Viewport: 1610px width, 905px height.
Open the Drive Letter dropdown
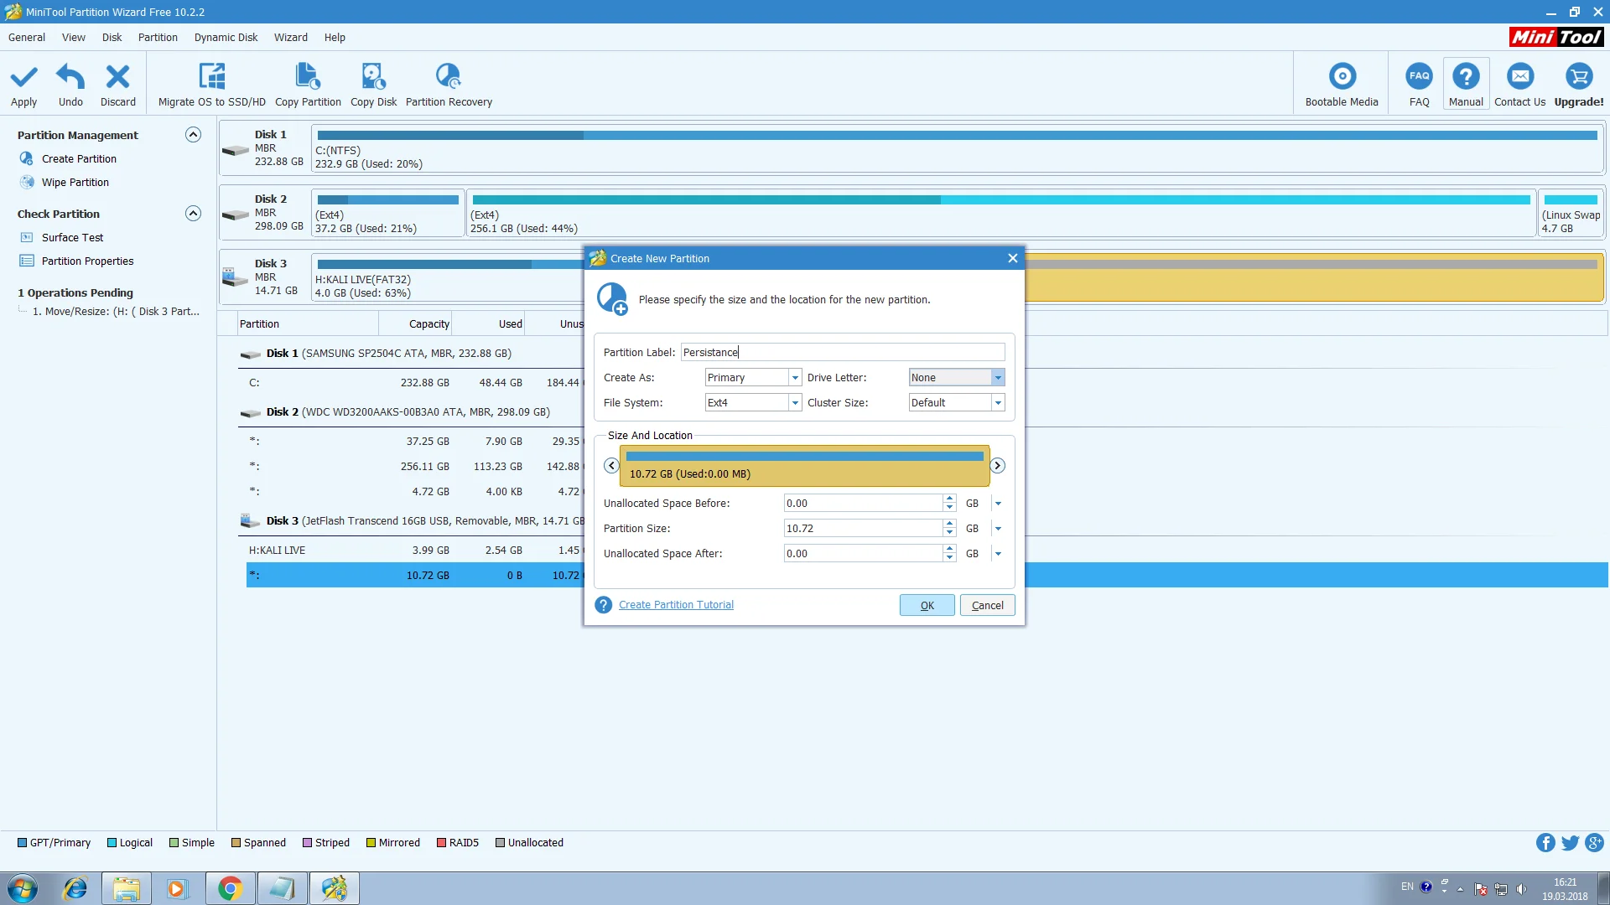click(998, 378)
